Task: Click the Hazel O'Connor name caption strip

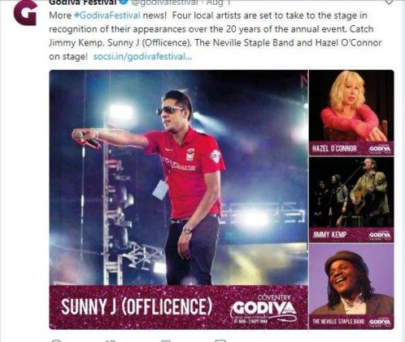Action: (x=351, y=148)
